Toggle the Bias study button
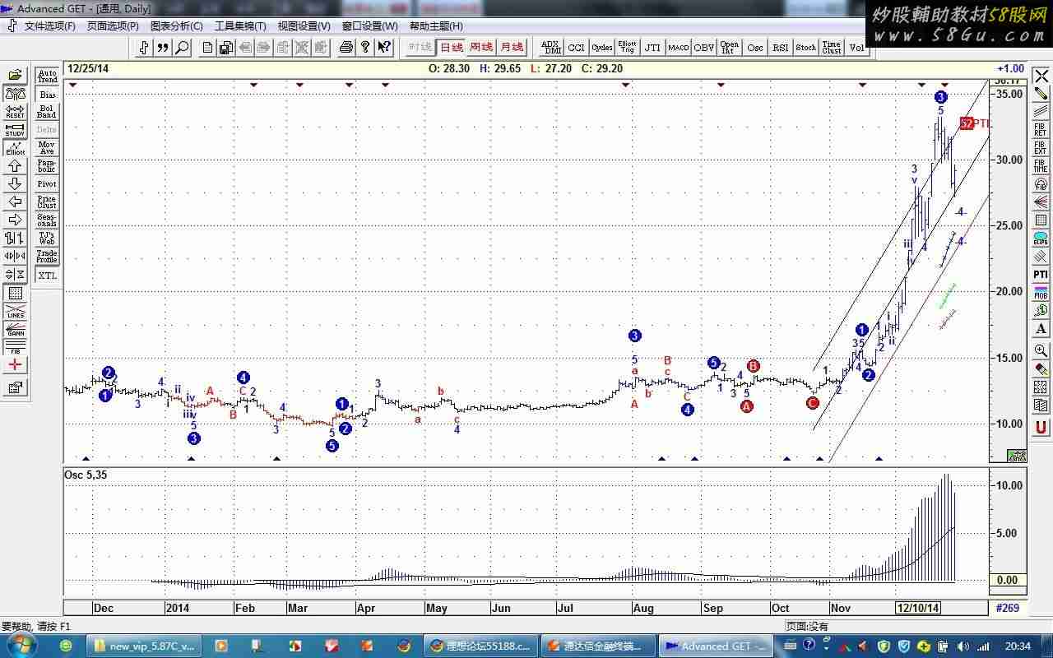This screenshot has height=658, width=1053. point(47,95)
